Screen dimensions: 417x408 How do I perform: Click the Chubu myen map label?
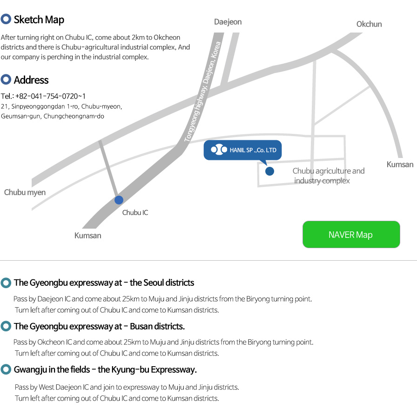point(25,192)
